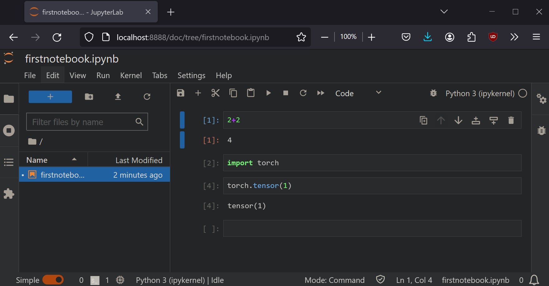
Task: Open the Tabs menu
Action: 160,75
